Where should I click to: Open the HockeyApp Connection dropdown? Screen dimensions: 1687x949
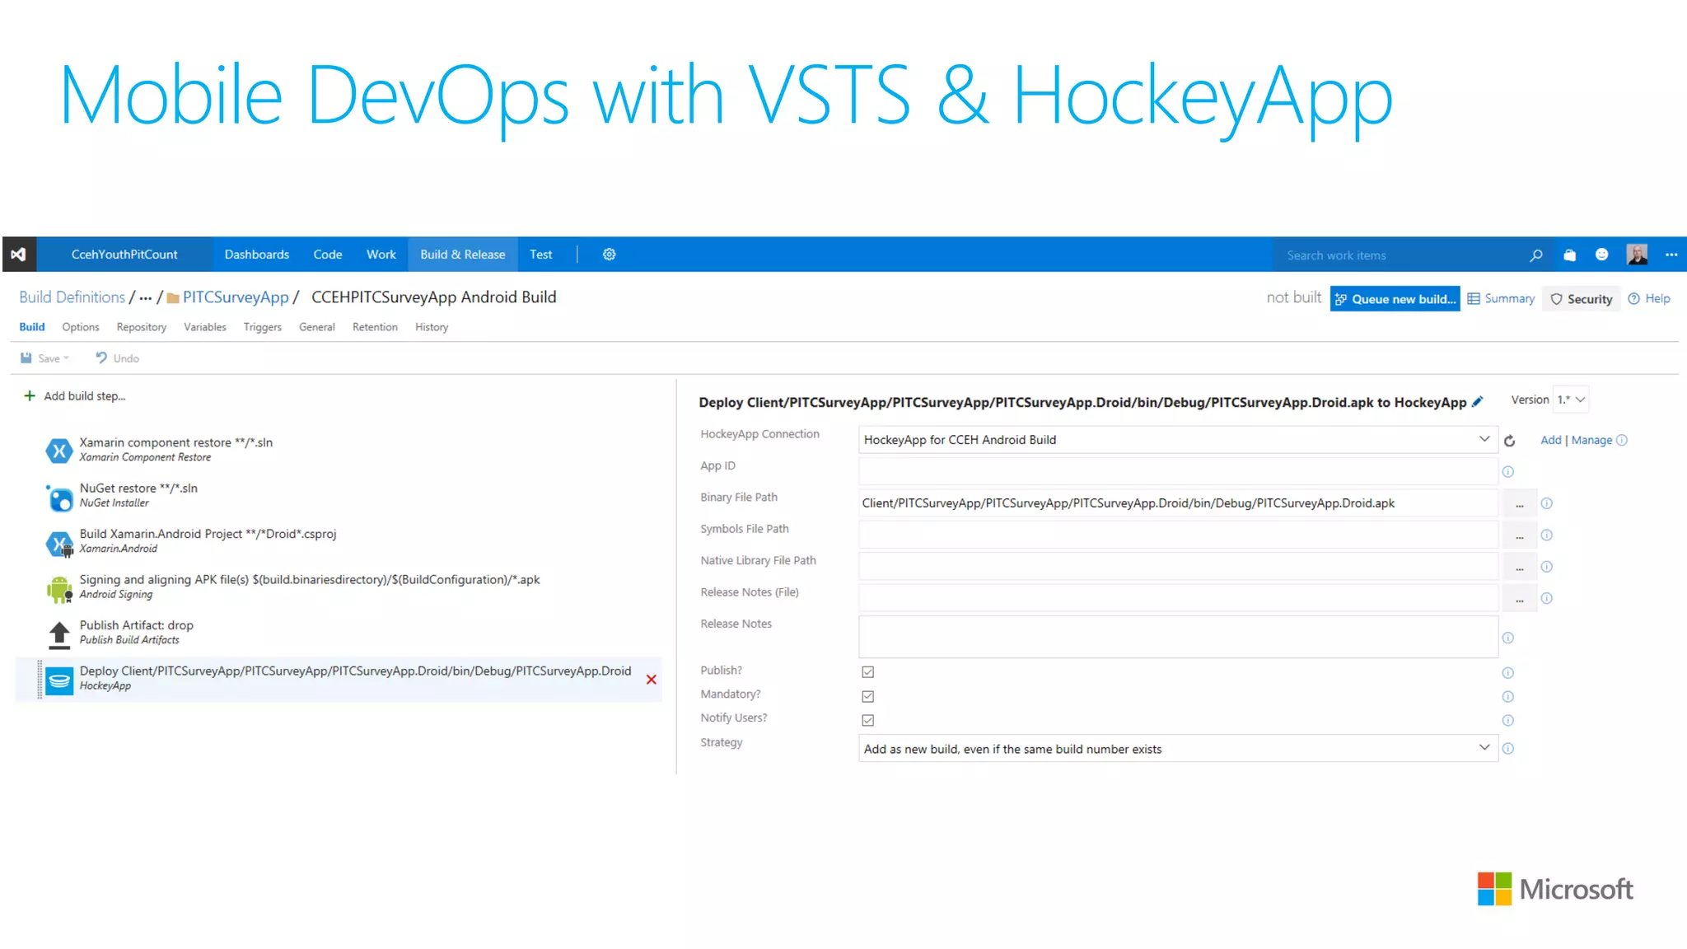pos(1178,440)
